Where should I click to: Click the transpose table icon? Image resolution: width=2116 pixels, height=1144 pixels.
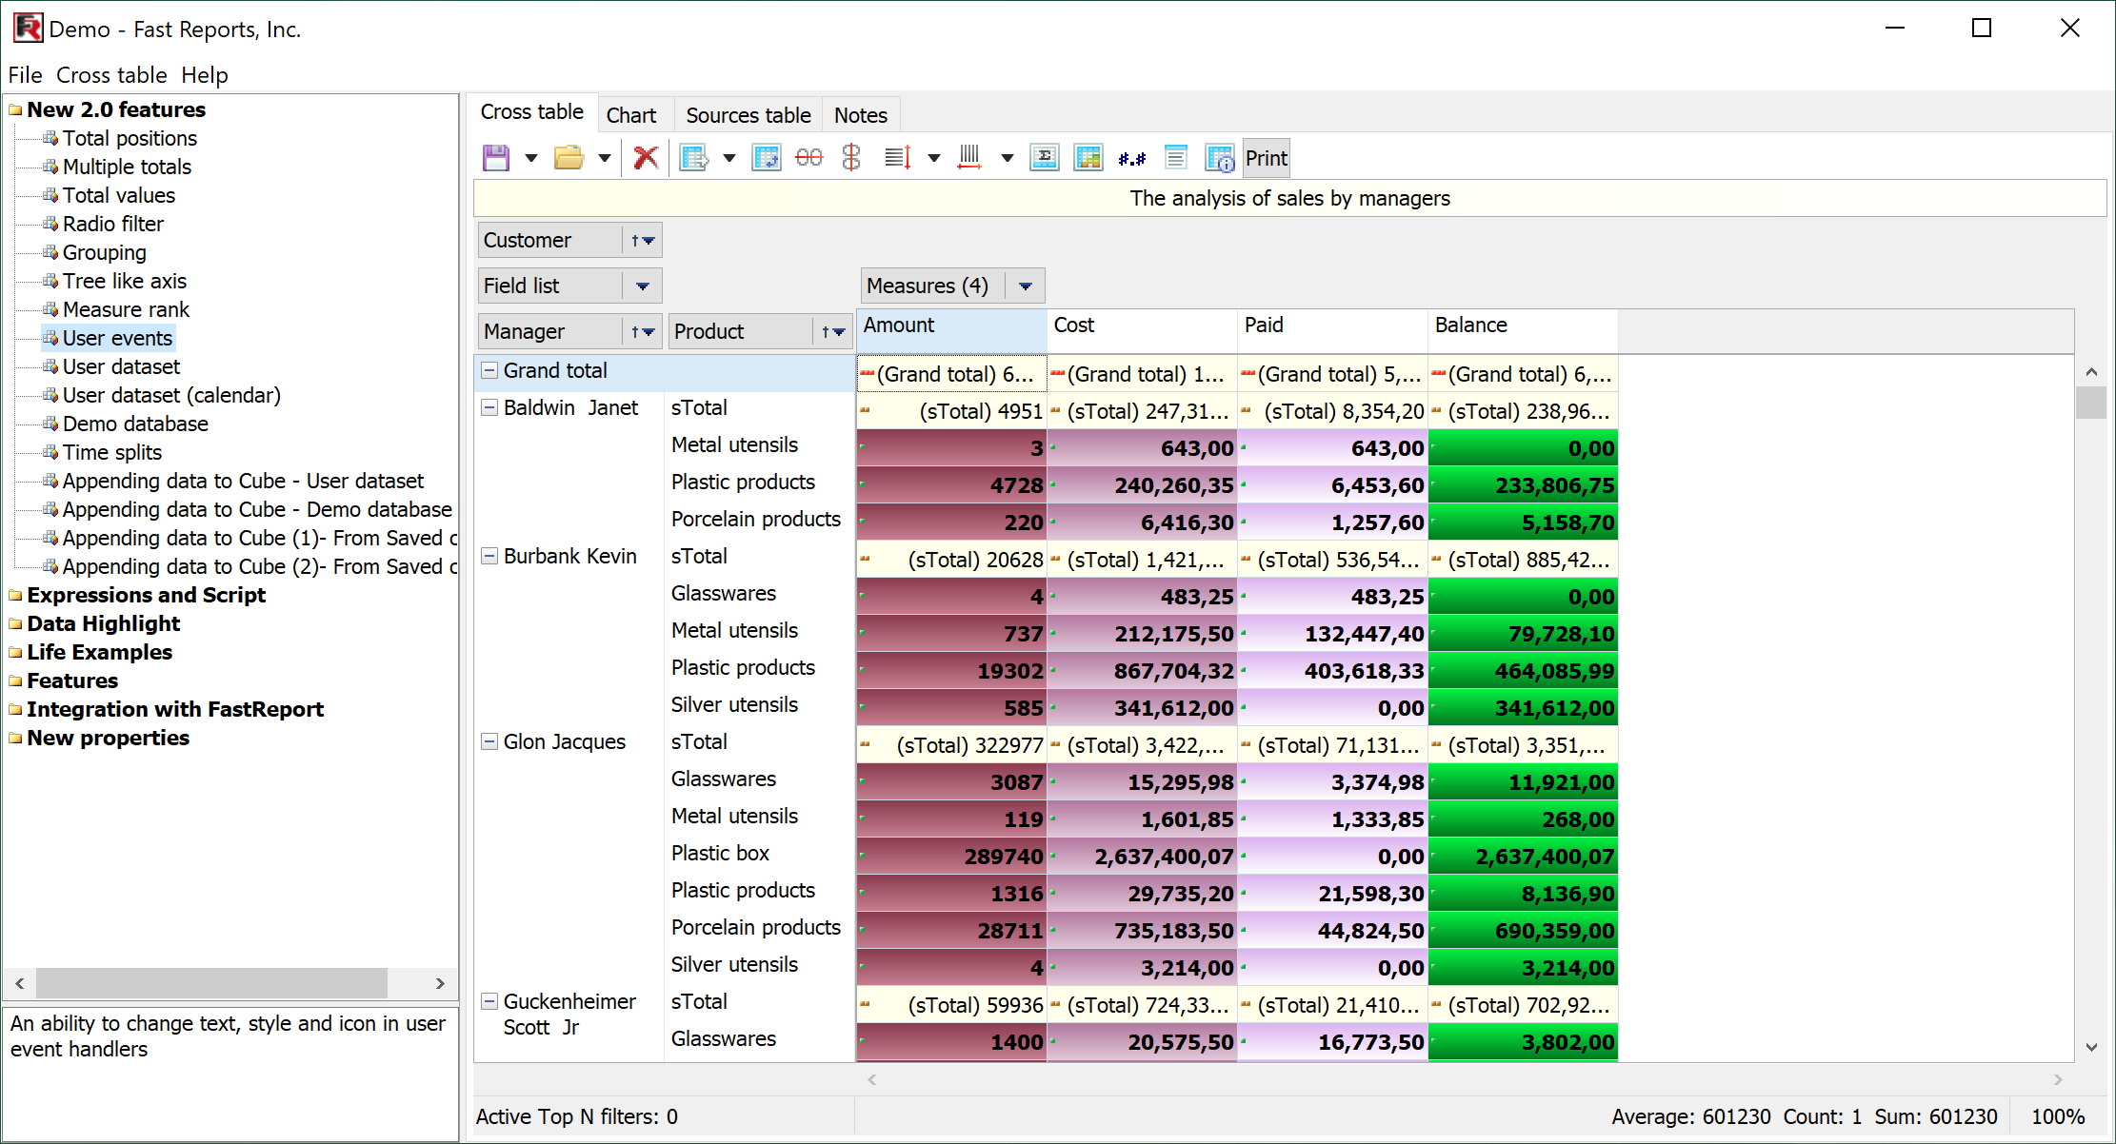click(766, 158)
